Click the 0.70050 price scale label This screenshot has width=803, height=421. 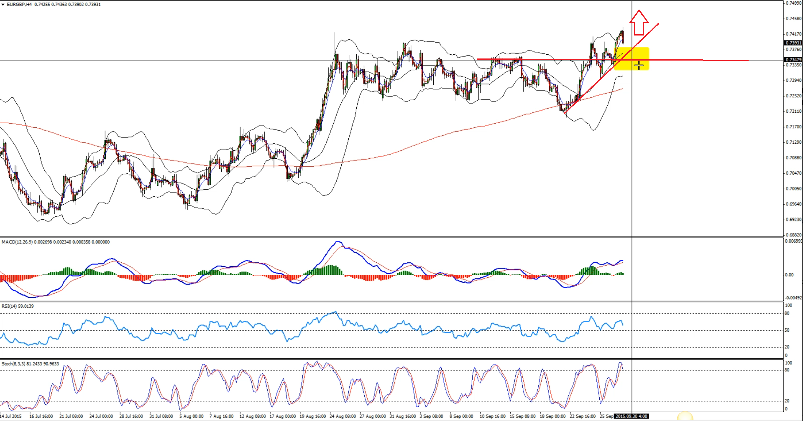pos(793,189)
